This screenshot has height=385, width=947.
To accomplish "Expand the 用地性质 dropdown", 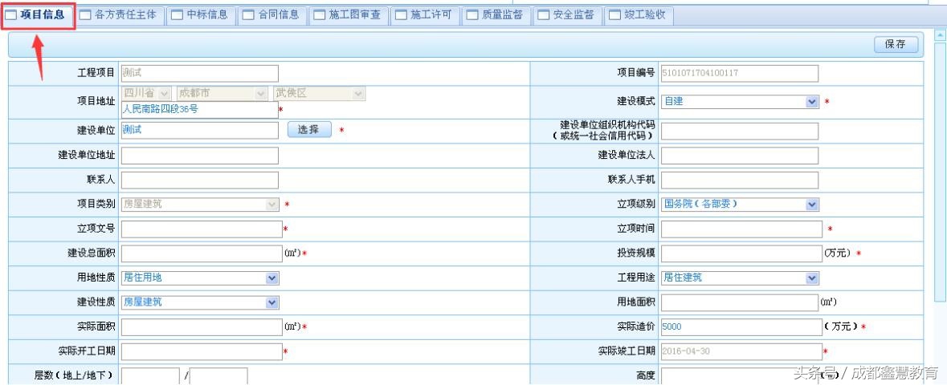I will [x=200, y=278].
